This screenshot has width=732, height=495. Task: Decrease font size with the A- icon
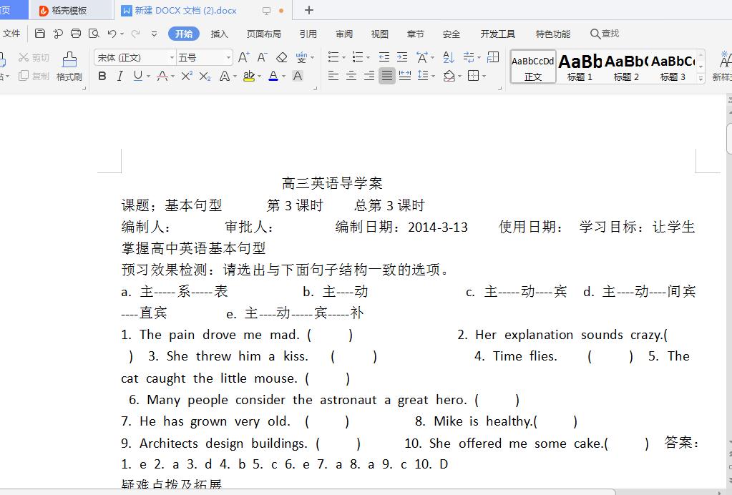(x=263, y=57)
